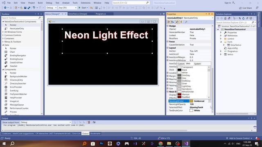
Task: Click the Save file toolbar icon
Action: (25, 8)
